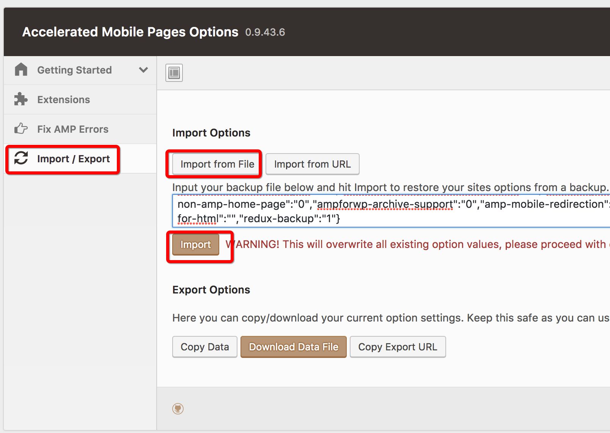Click the Export Options heading

(x=211, y=290)
